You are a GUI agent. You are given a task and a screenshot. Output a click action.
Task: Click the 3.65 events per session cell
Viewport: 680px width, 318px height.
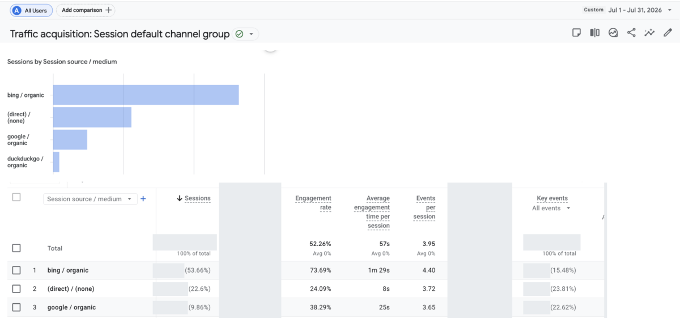[x=428, y=307]
